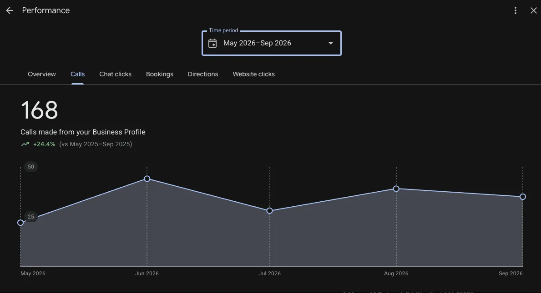
Task: Switch to the Website clicks tab
Action: pyautogui.click(x=253, y=74)
